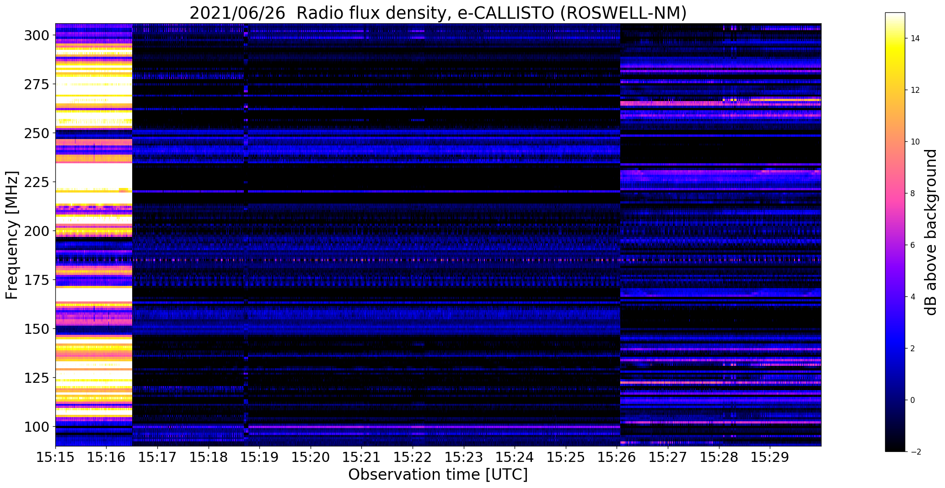Click the 15:26 time tick label

pos(617,457)
